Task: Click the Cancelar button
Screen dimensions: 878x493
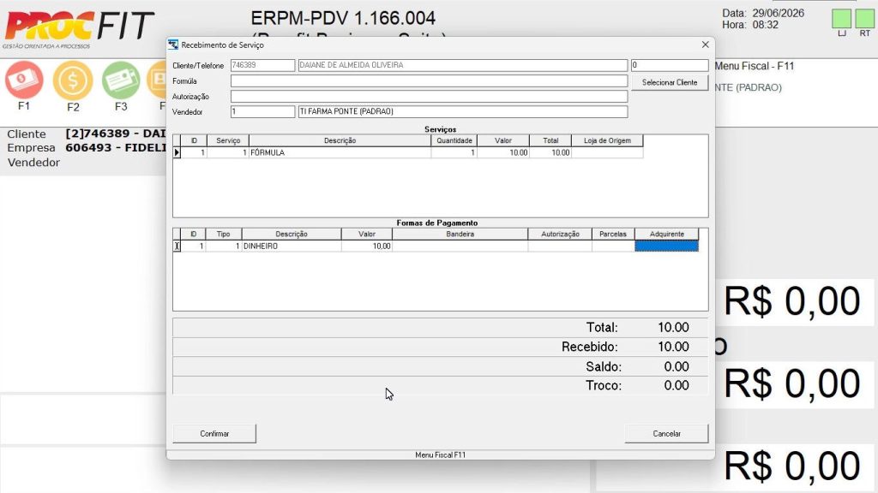Action: pos(666,434)
